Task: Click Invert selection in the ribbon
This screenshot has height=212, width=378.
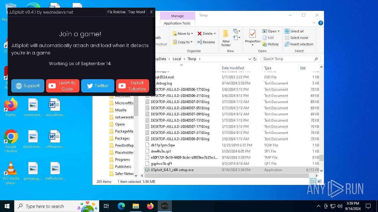Action: [299, 44]
